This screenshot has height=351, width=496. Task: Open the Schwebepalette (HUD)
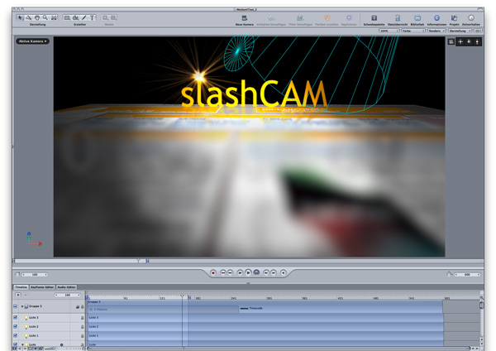click(x=374, y=18)
